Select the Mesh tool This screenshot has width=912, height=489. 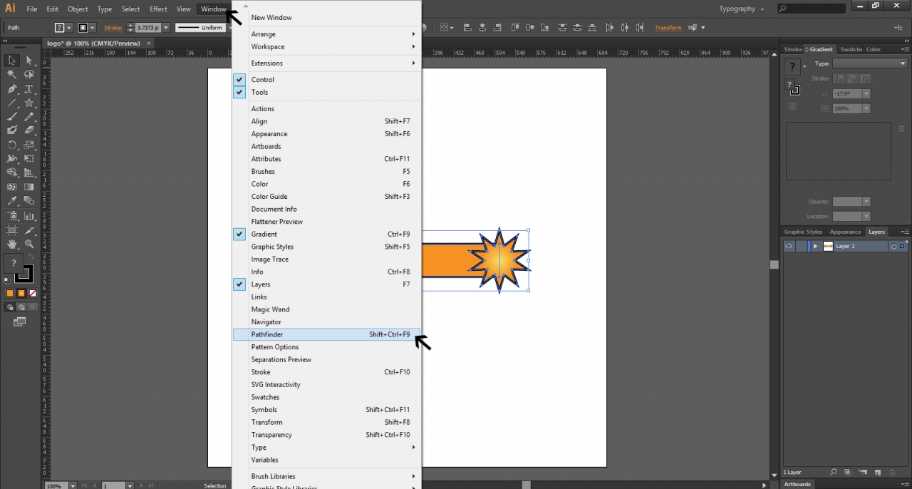tap(12, 187)
